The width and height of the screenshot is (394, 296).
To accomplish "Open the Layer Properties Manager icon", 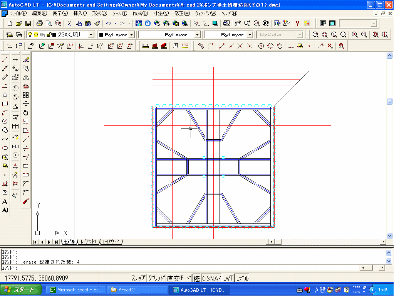I will pyautogui.click(x=10, y=34).
